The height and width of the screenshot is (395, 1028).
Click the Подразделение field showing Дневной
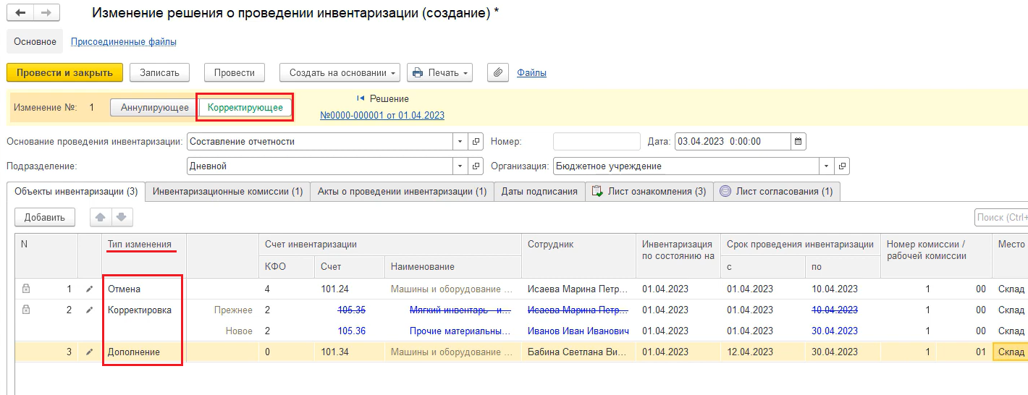[x=320, y=166]
